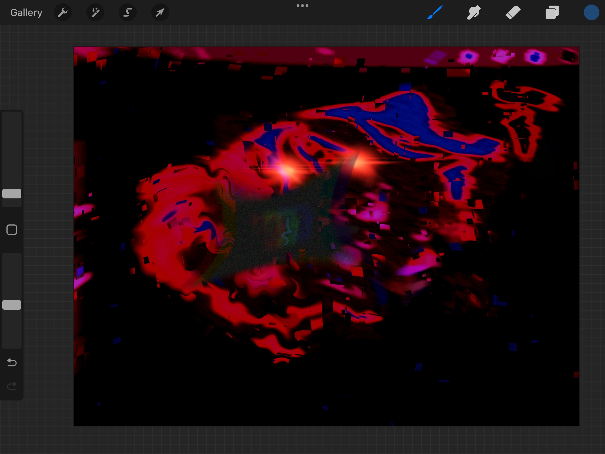
Task: Open the Adjustments magic wand menu
Action: pyautogui.click(x=95, y=13)
